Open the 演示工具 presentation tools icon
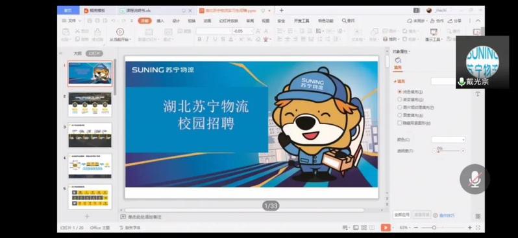This screenshot has width=518, height=238. [x=434, y=32]
